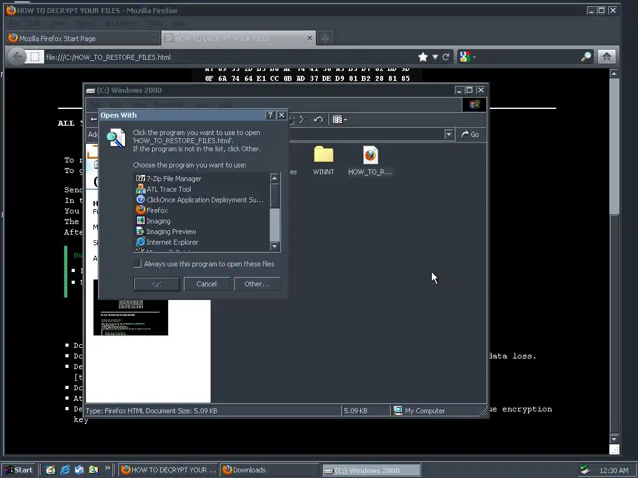638x478 pixels.
Task: Switch to HOW TO DECRYPT YOUR taskbar button
Action: point(168,470)
